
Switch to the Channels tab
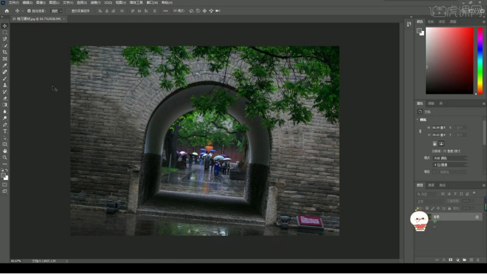pos(431,185)
